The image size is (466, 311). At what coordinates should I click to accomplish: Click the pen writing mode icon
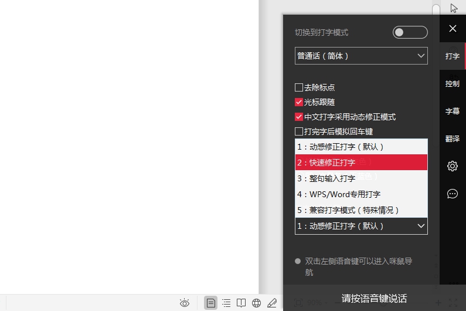pos(272,303)
